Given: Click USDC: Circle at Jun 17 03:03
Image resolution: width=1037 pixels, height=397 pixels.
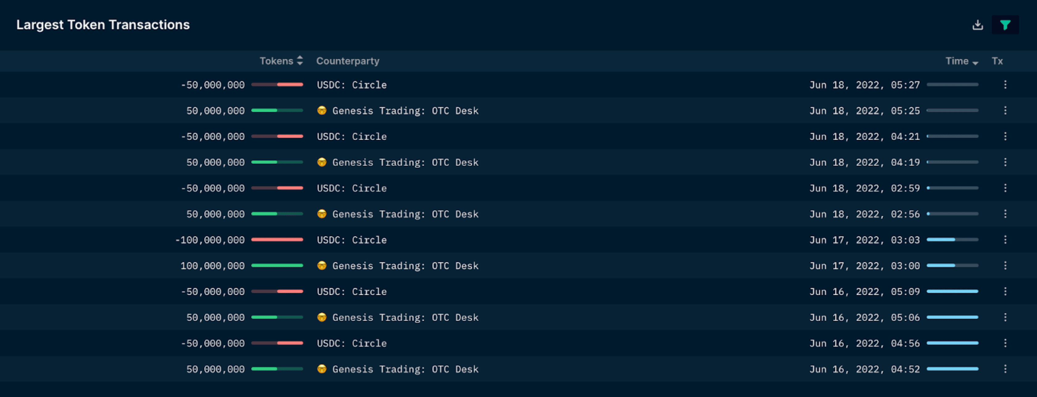Looking at the screenshot, I should 351,240.
